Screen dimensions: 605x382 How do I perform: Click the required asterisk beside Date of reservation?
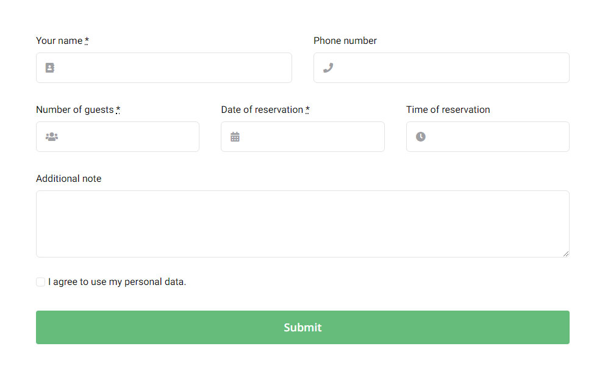click(x=307, y=110)
